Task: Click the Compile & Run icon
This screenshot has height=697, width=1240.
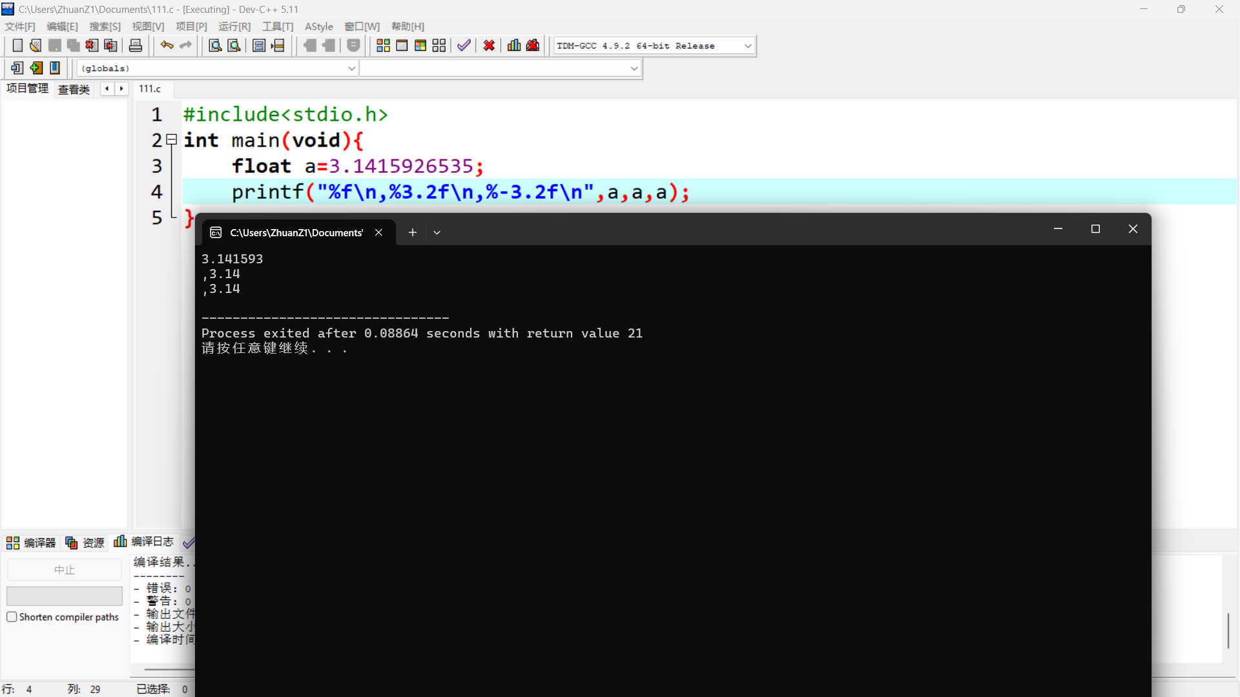Action: [x=420, y=46]
